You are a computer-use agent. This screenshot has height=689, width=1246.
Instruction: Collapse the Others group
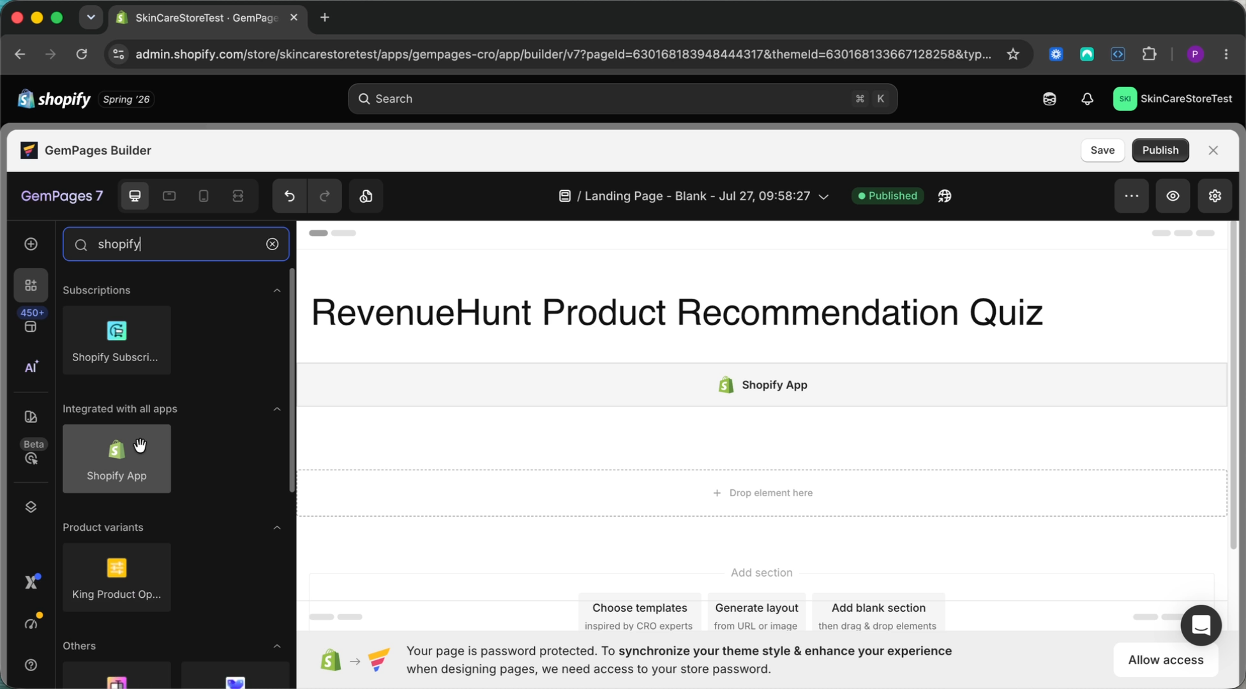[x=277, y=646]
